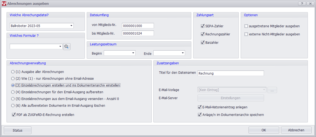
Task: Click the Status button
Action: (18, 130)
